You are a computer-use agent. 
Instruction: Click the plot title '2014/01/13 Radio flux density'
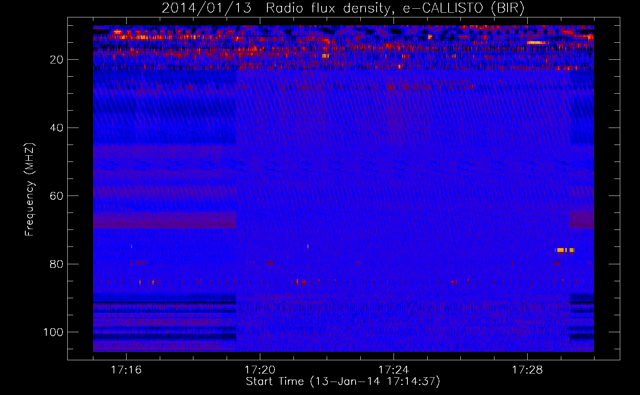coord(276,8)
